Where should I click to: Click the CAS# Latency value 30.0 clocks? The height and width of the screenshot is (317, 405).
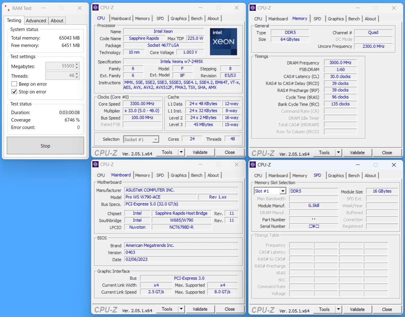click(340, 76)
